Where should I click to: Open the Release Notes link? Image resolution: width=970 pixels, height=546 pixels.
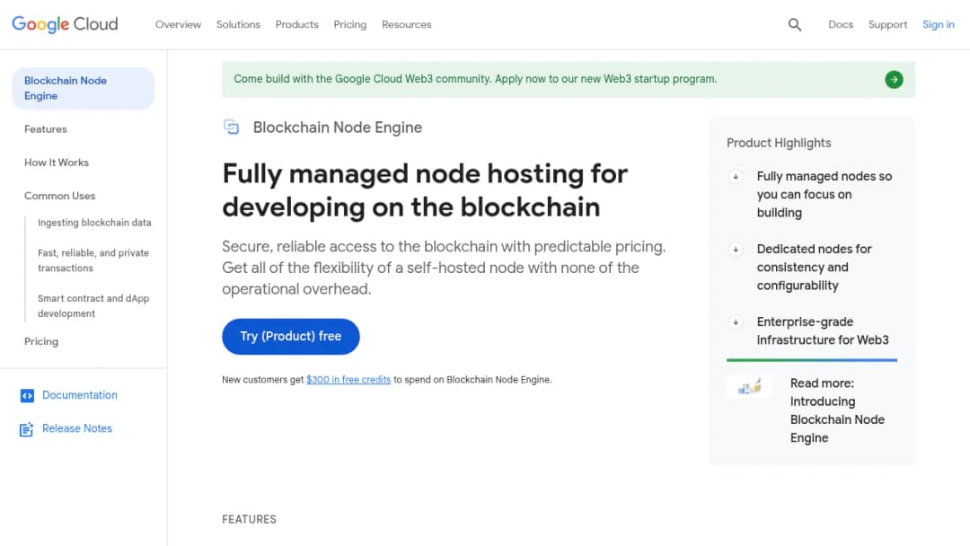(x=77, y=428)
